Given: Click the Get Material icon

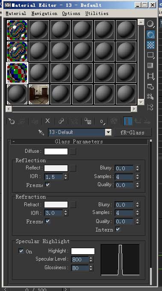Looking at the screenshot, I should tap(12, 122).
